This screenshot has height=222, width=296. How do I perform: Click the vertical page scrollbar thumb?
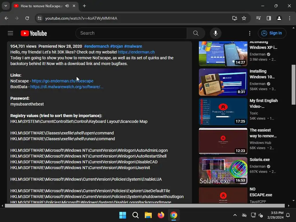[293, 85]
